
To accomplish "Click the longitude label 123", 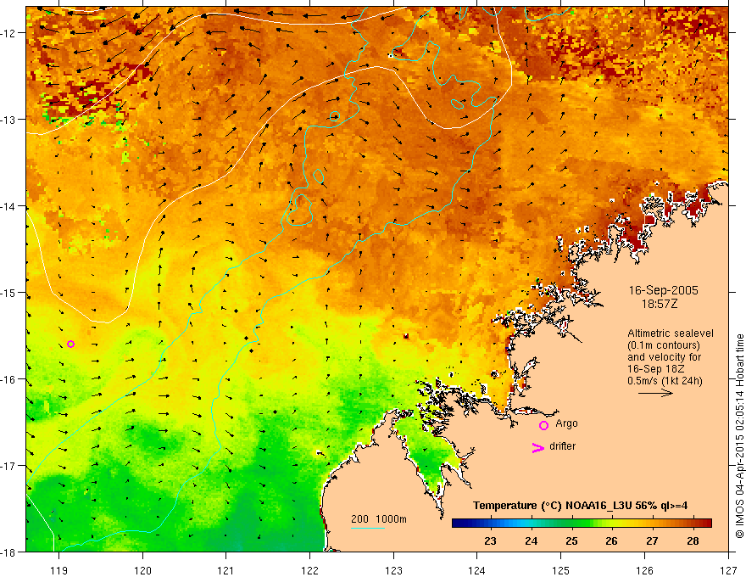I will tap(393, 570).
